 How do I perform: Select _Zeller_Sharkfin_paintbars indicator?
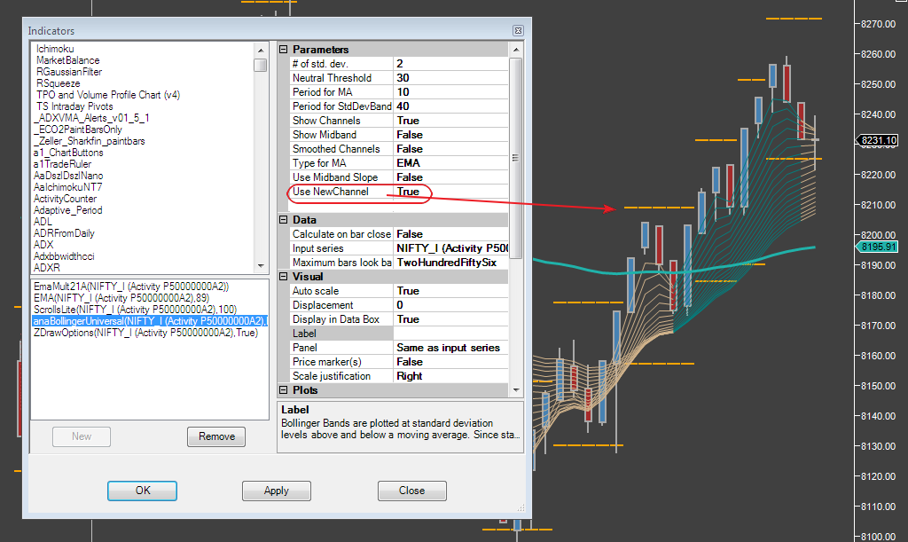coord(90,141)
